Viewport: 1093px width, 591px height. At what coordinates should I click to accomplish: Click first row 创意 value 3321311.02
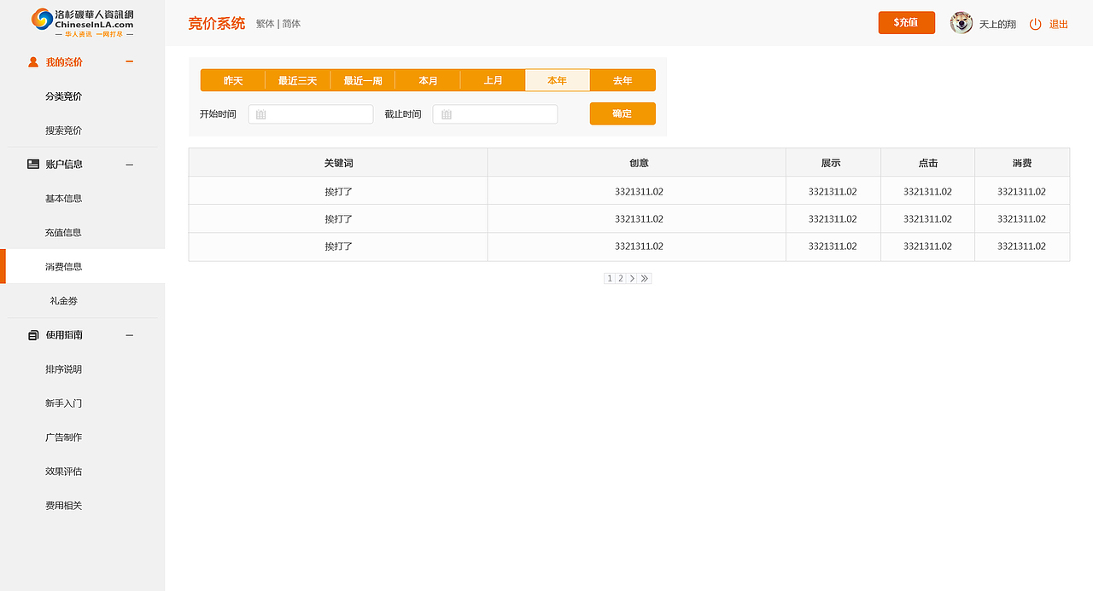pos(639,192)
